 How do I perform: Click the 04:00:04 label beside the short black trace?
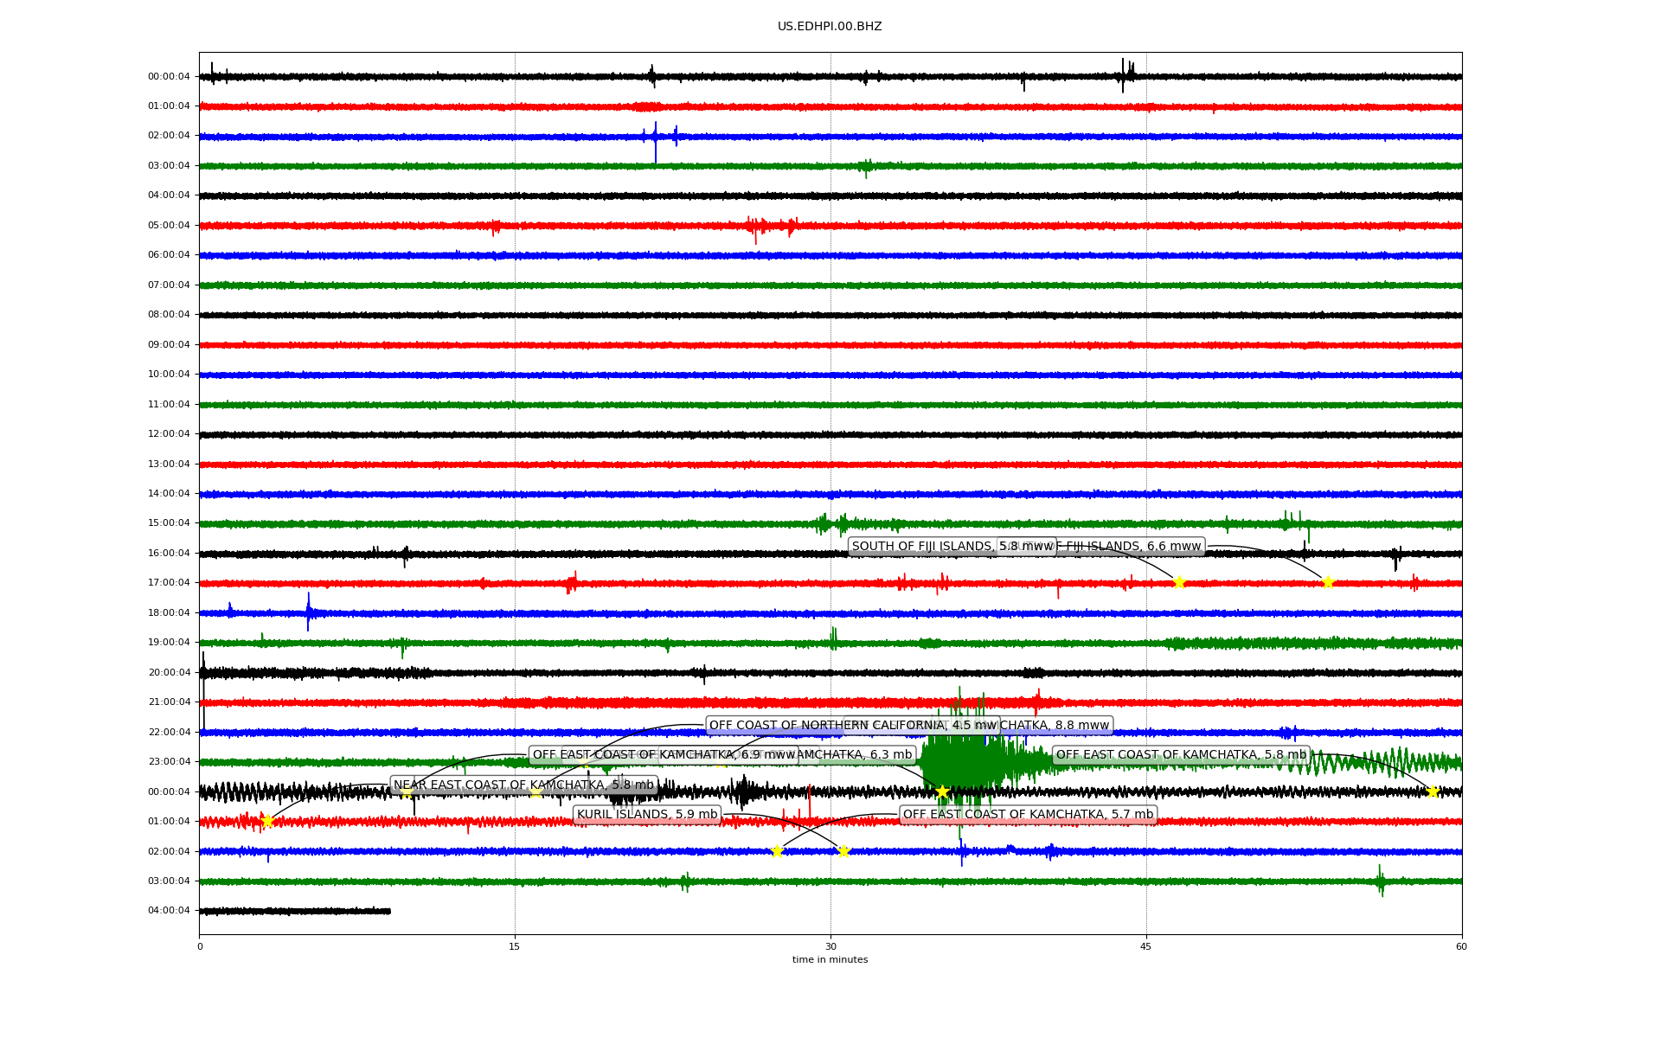tap(169, 911)
